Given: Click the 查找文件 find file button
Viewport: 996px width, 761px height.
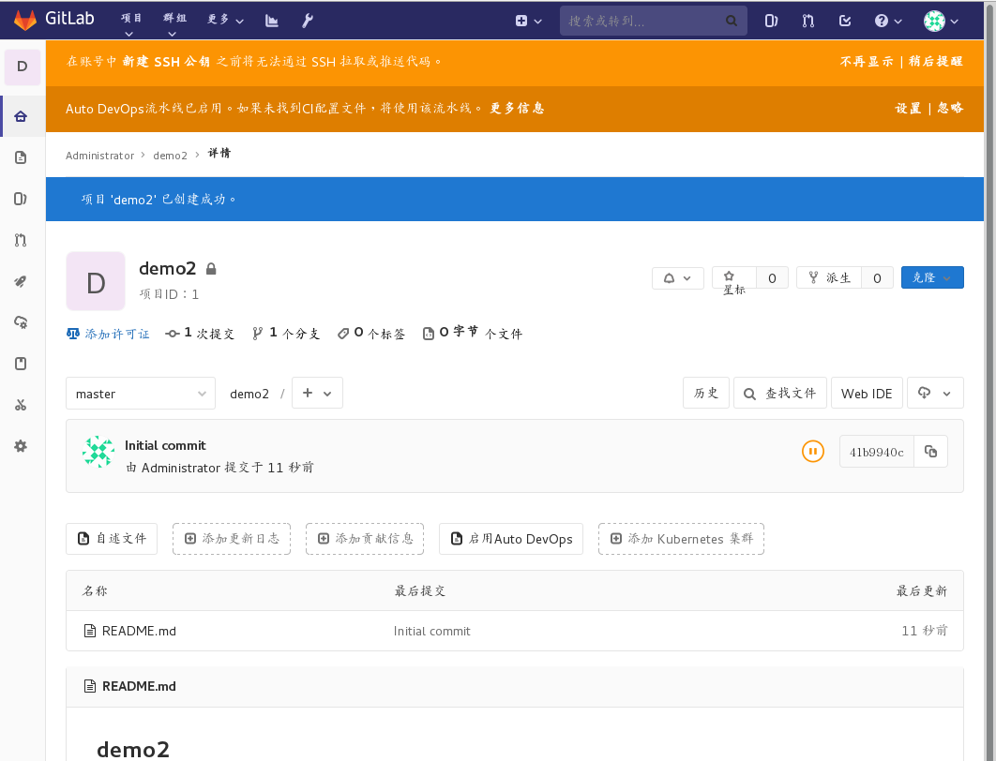Looking at the screenshot, I should pyautogui.click(x=780, y=393).
